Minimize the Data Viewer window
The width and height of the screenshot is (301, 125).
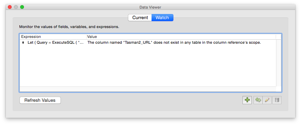[16, 7]
